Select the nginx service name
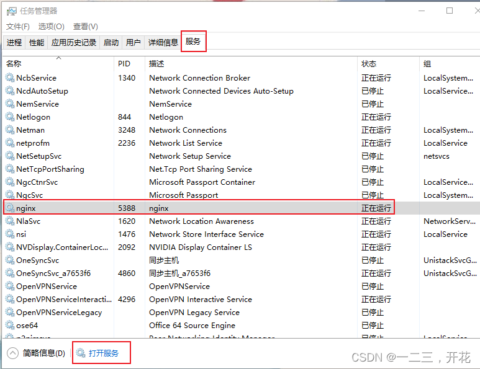The height and width of the screenshot is (369, 480). click(x=25, y=208)
